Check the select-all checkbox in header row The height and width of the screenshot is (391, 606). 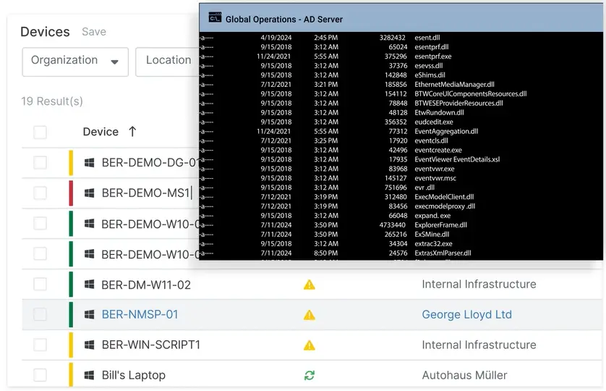tap(40, 133)
